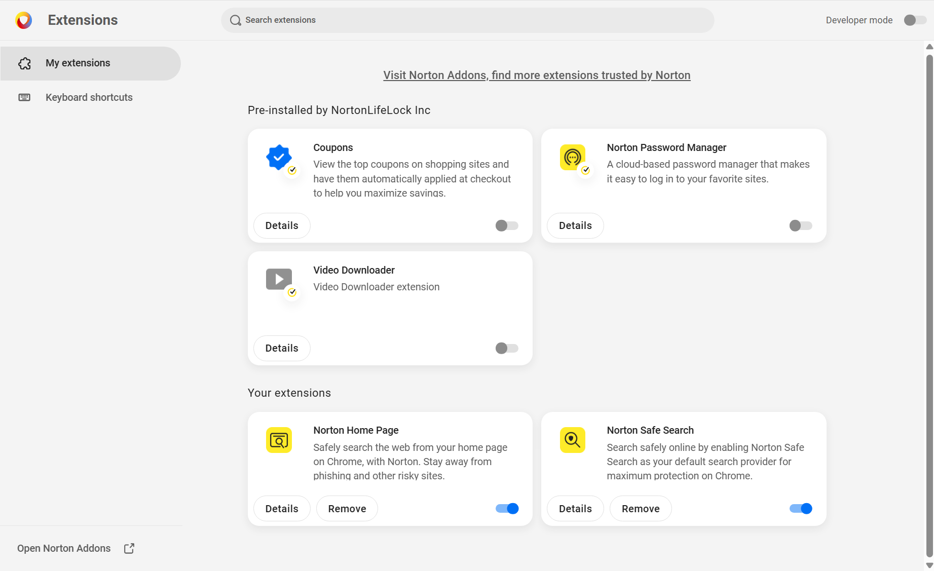Open Details for Norton Safe Search

pyautogui.click(x=575, y=509)
